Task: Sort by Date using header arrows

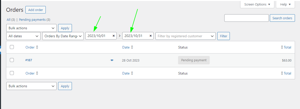Action: (132, 47)
